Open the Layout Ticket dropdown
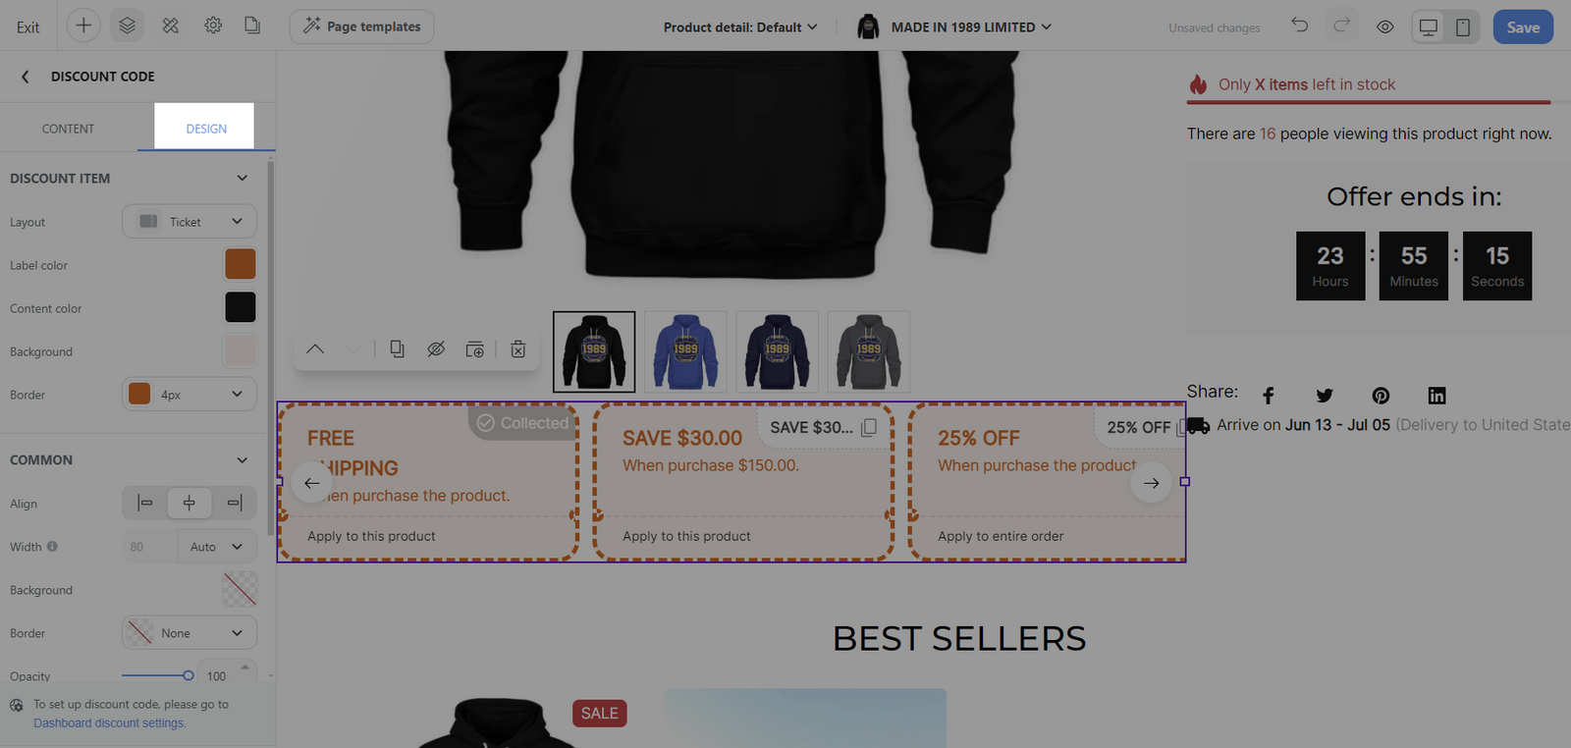Viewport: 1571px width, 748px height. tap(190, 221)
